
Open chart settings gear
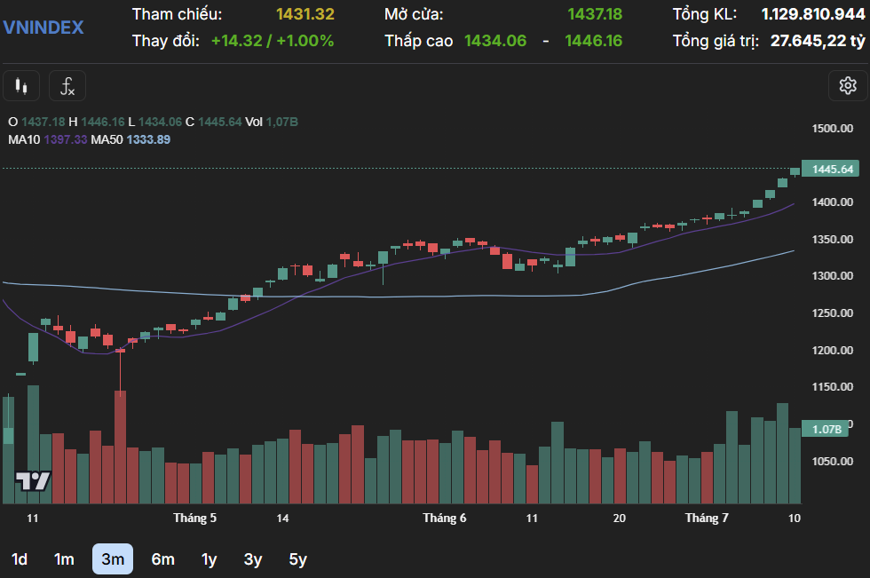click(x=847, y=85)
